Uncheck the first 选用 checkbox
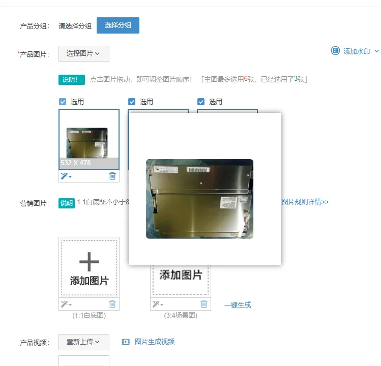Image resolution: width=381 pixels, height=366 pixels. click(x=63, y=102)
